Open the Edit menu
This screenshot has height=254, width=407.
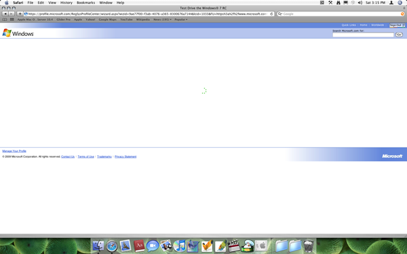(41, 3)
